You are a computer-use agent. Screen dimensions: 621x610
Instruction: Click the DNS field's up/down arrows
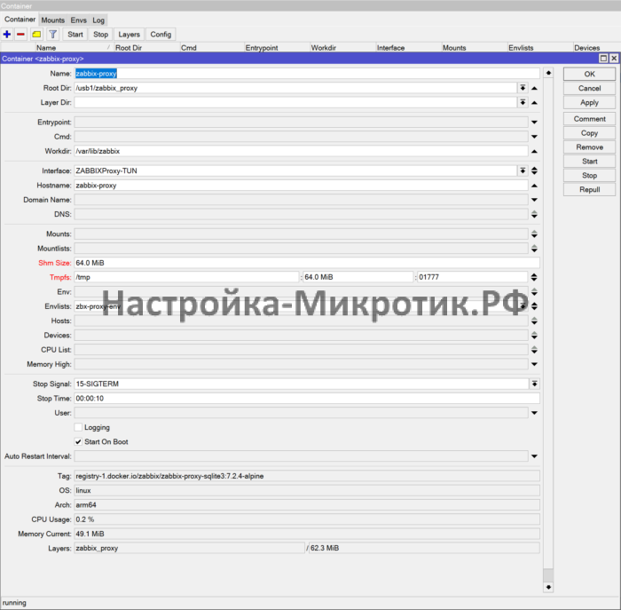534,214
